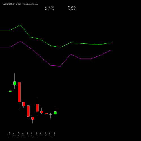Select the red candle for 04 Feb
This screenshot has width=141, height=141.
(42, 112)
